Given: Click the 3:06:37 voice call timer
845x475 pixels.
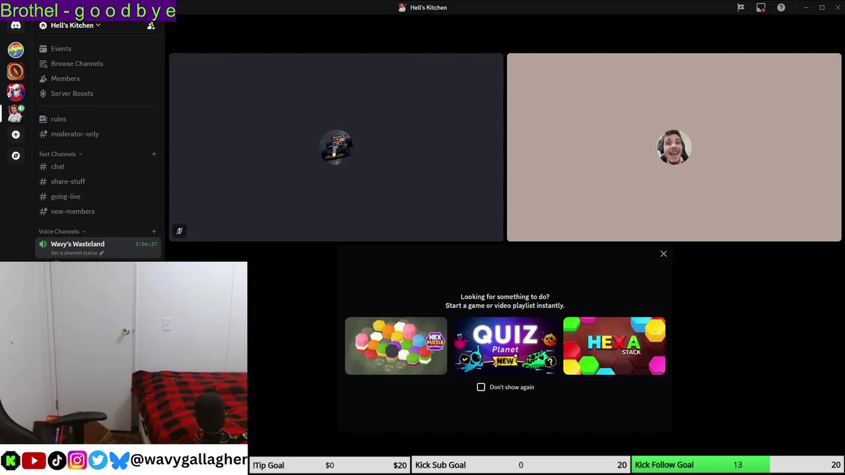Looking at the screenshot, I should [146, 244].
